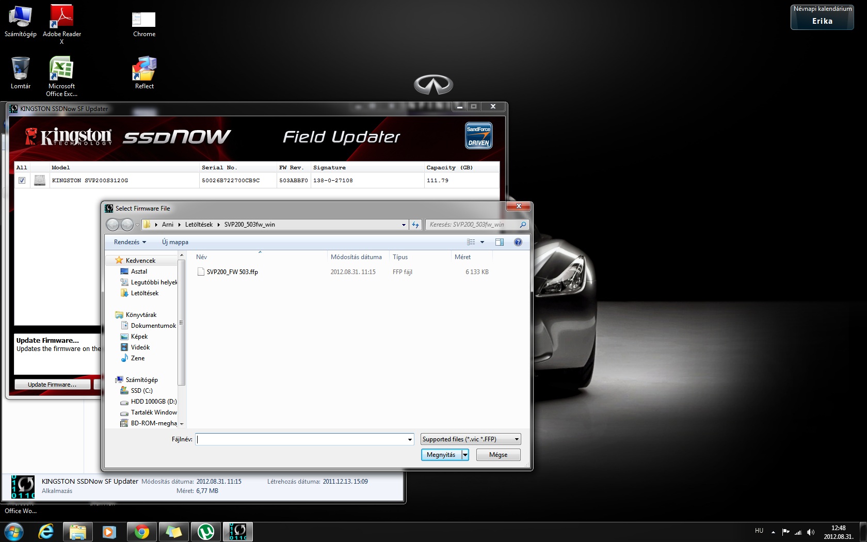Expand the address bar path dropdown
The height and width of the screenshot is (542, 867).
(404, 225)
